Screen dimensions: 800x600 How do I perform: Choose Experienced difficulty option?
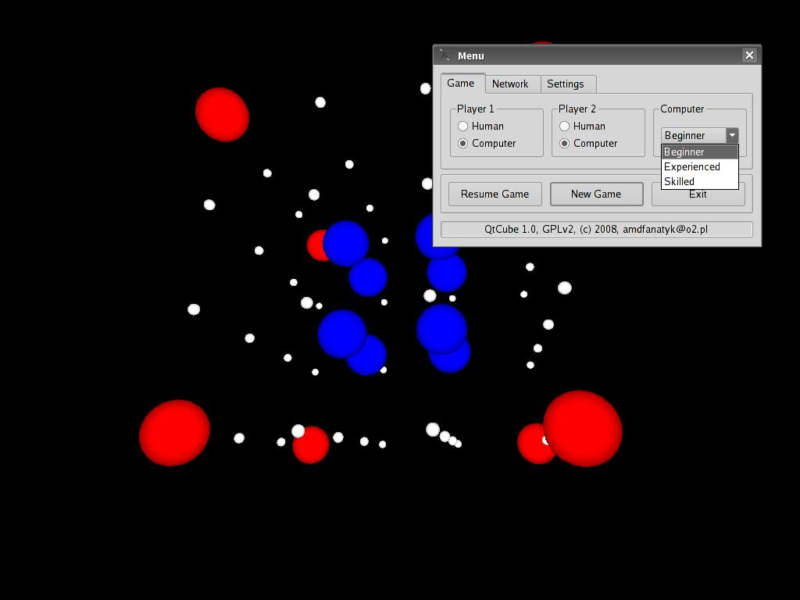(699, 167)
